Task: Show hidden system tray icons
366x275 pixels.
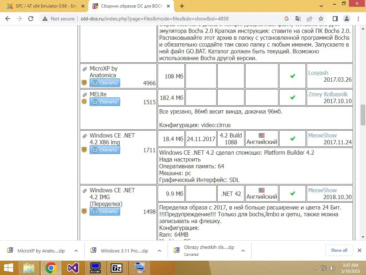Action: [x=315, y=268]
